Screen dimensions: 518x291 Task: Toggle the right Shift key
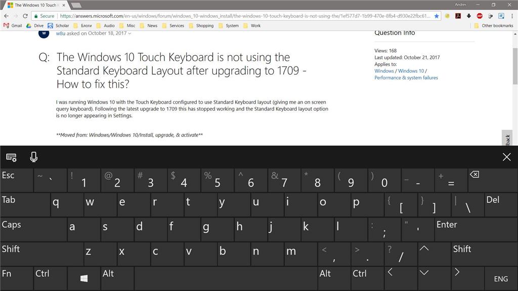coord(485,254)
